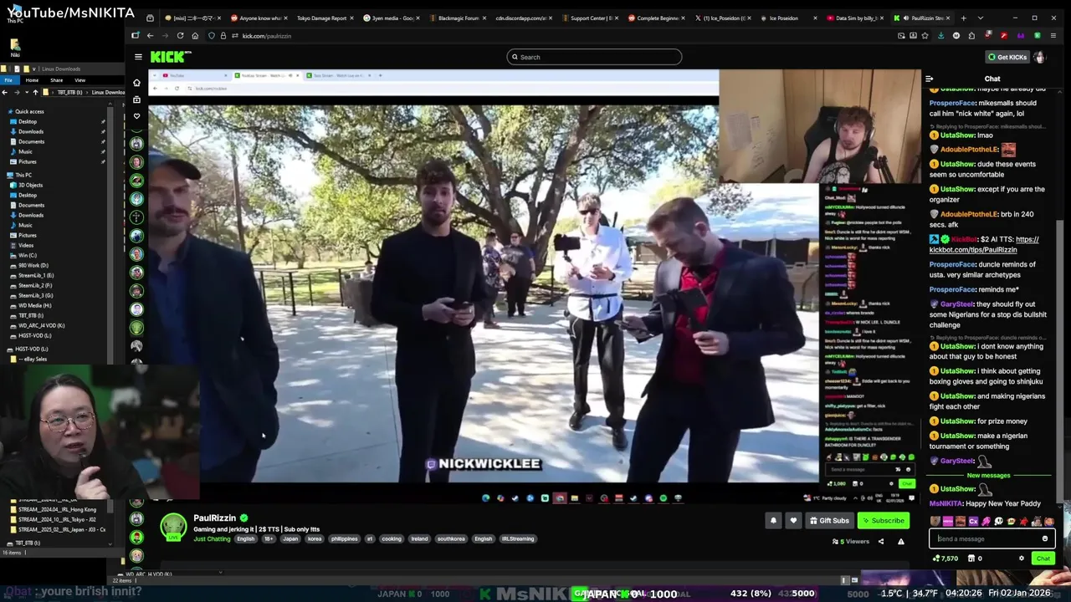Open the Following heart icon in Kick sidebar
Viewport: 1071px width, 602px height.
[136, 116]
